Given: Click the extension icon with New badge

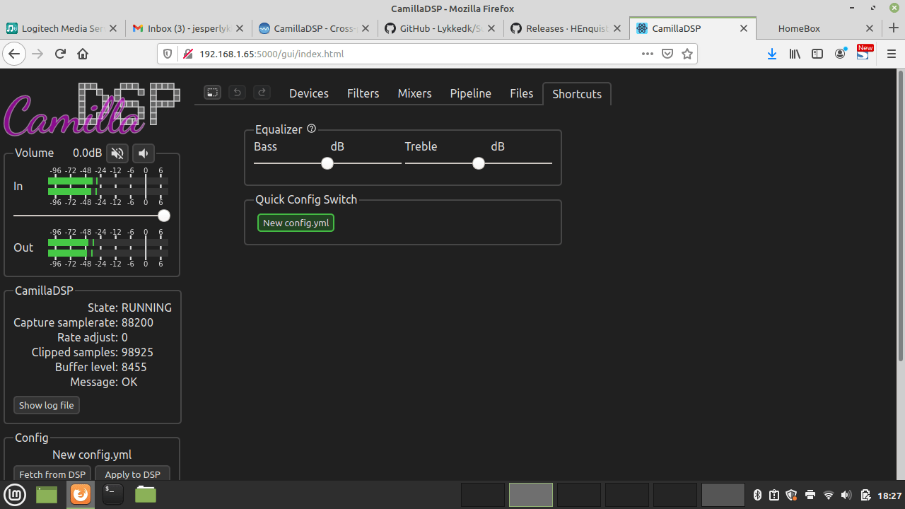Looking at the screenshot, I should 864,53.
